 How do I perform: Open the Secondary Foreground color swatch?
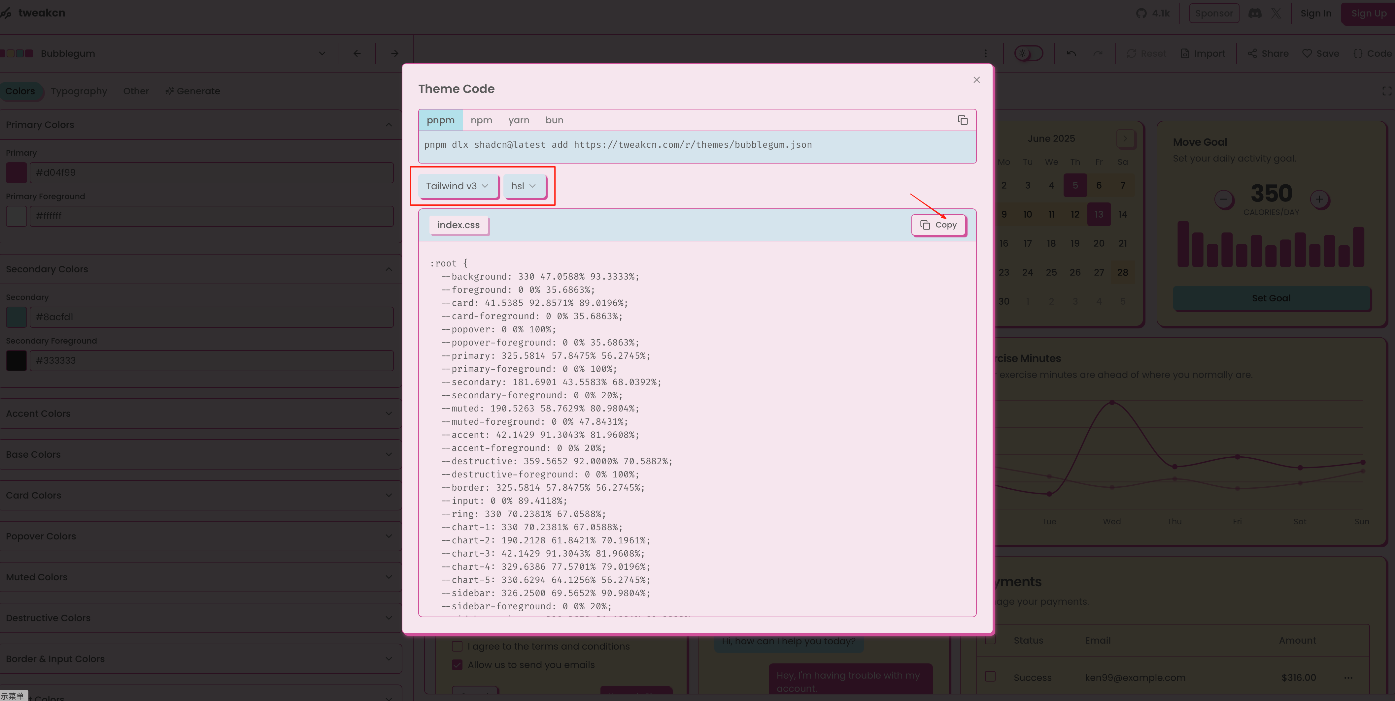(x=16, y=360)
